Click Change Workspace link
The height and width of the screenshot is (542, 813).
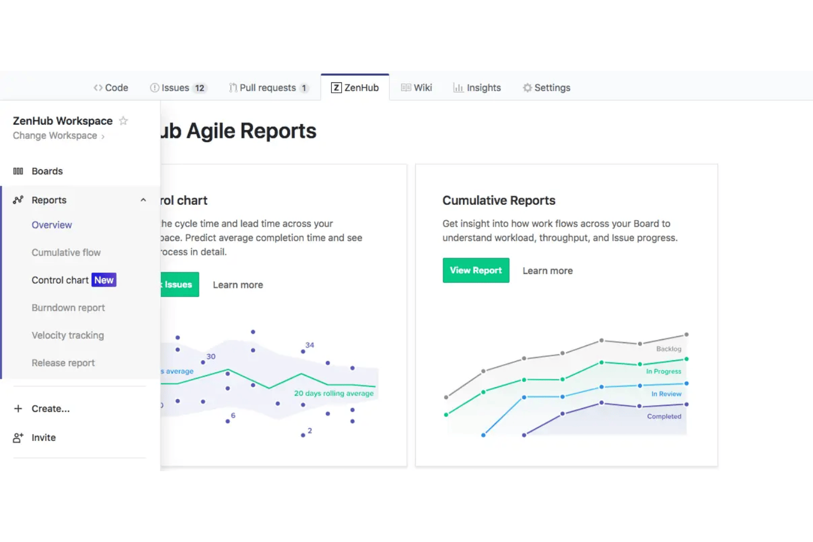click(x=55, y=136)
